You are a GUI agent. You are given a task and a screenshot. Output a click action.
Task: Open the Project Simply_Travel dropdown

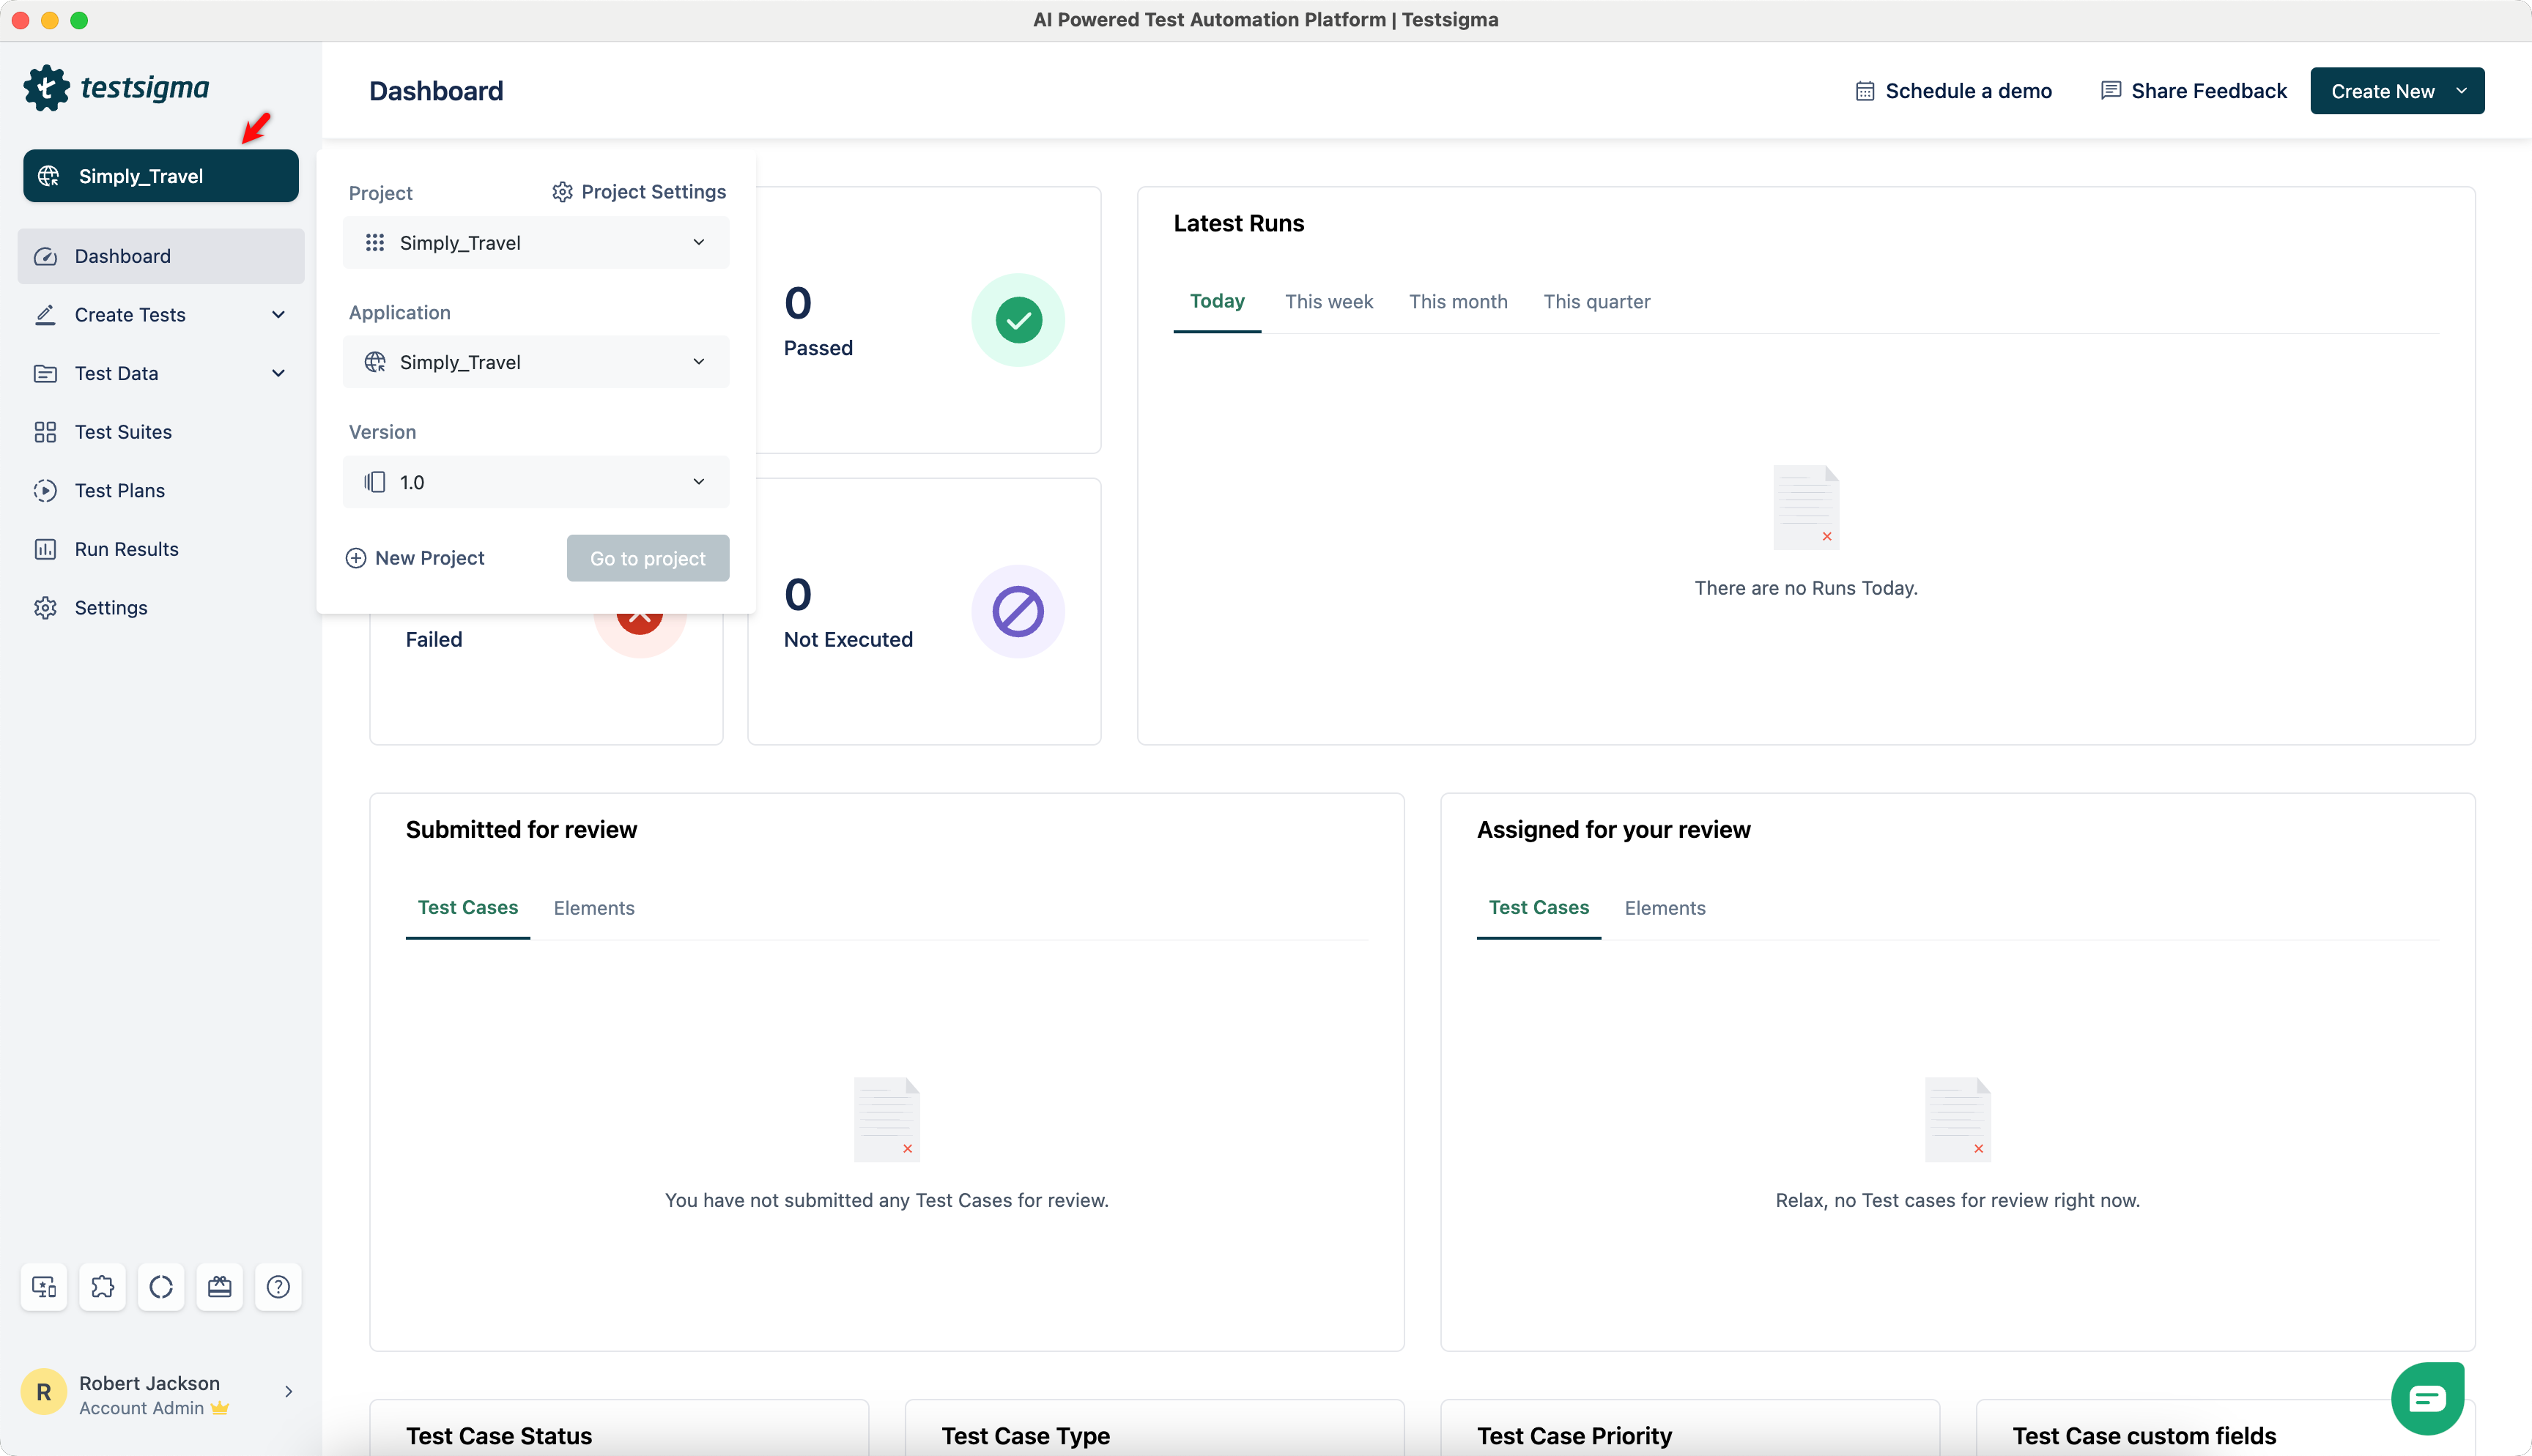click(x=536, y=243)
